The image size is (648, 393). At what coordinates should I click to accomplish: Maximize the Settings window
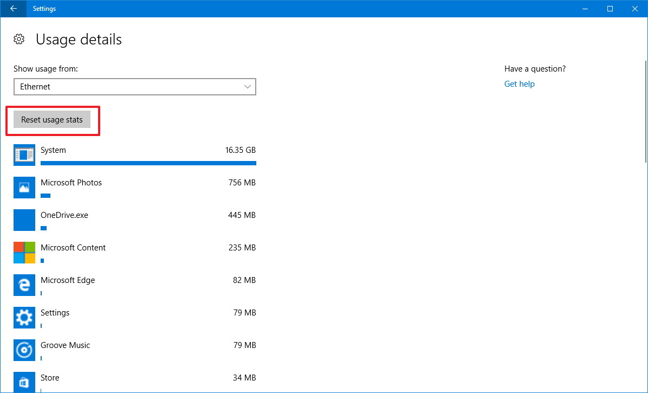pos(610,9)
